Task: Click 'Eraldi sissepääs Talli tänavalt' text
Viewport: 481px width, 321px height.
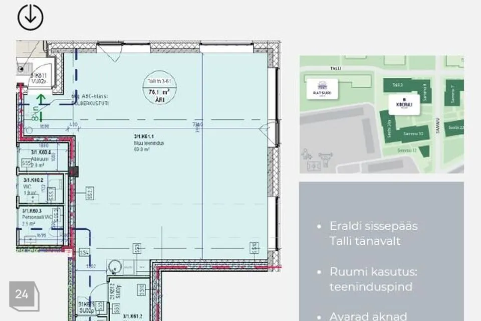Action: 373,233
